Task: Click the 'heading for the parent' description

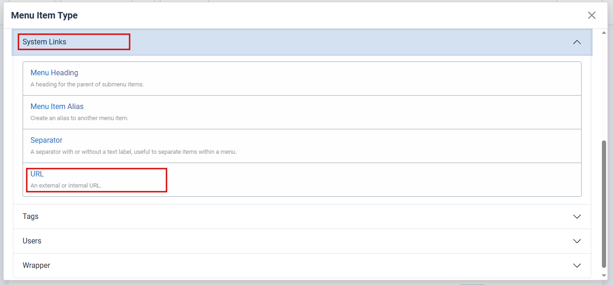Action: [87, 85]
